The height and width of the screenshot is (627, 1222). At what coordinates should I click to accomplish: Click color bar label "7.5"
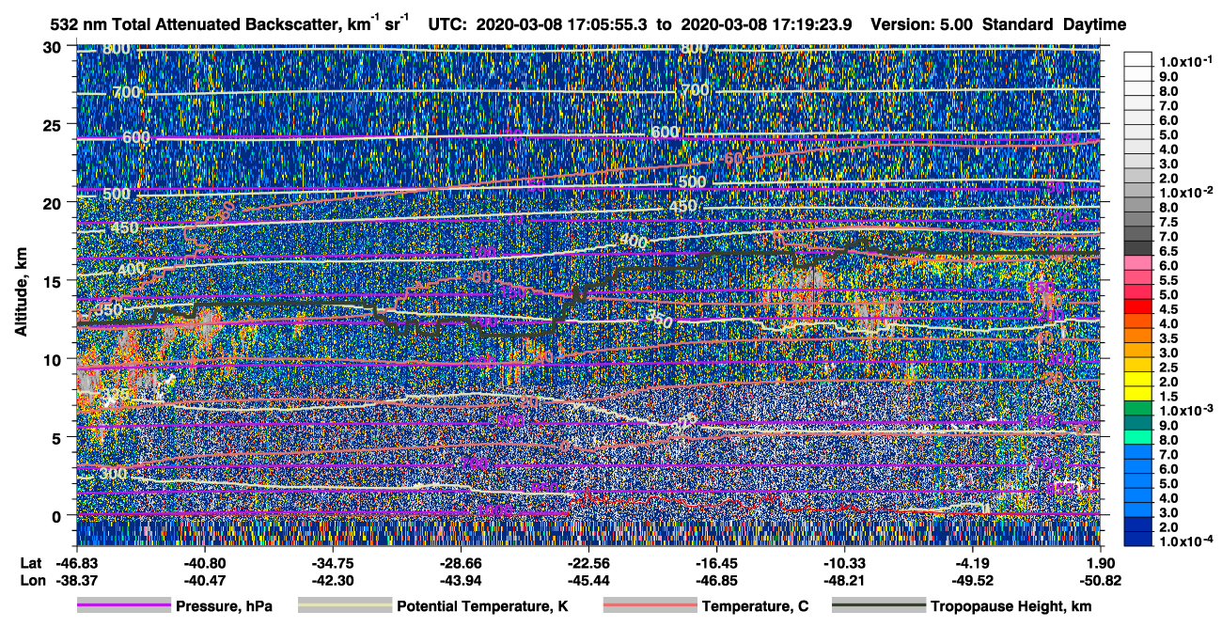coord(1168,222)
